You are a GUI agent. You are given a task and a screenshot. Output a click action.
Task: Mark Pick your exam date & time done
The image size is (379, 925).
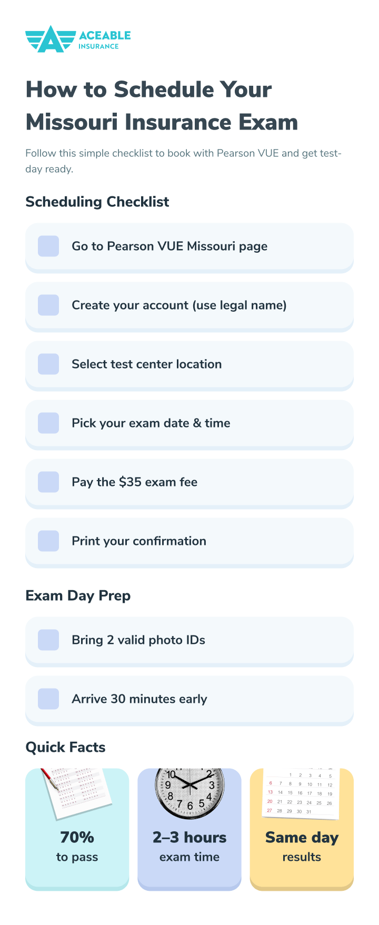[x=48, y=423]
